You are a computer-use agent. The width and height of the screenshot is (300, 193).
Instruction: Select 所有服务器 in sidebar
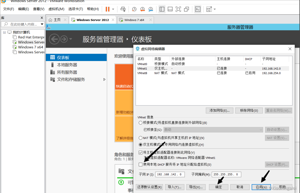[x=76, y=72]
